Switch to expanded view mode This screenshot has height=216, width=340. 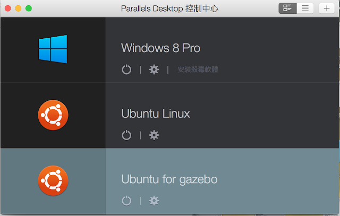(x=287, y=8)
